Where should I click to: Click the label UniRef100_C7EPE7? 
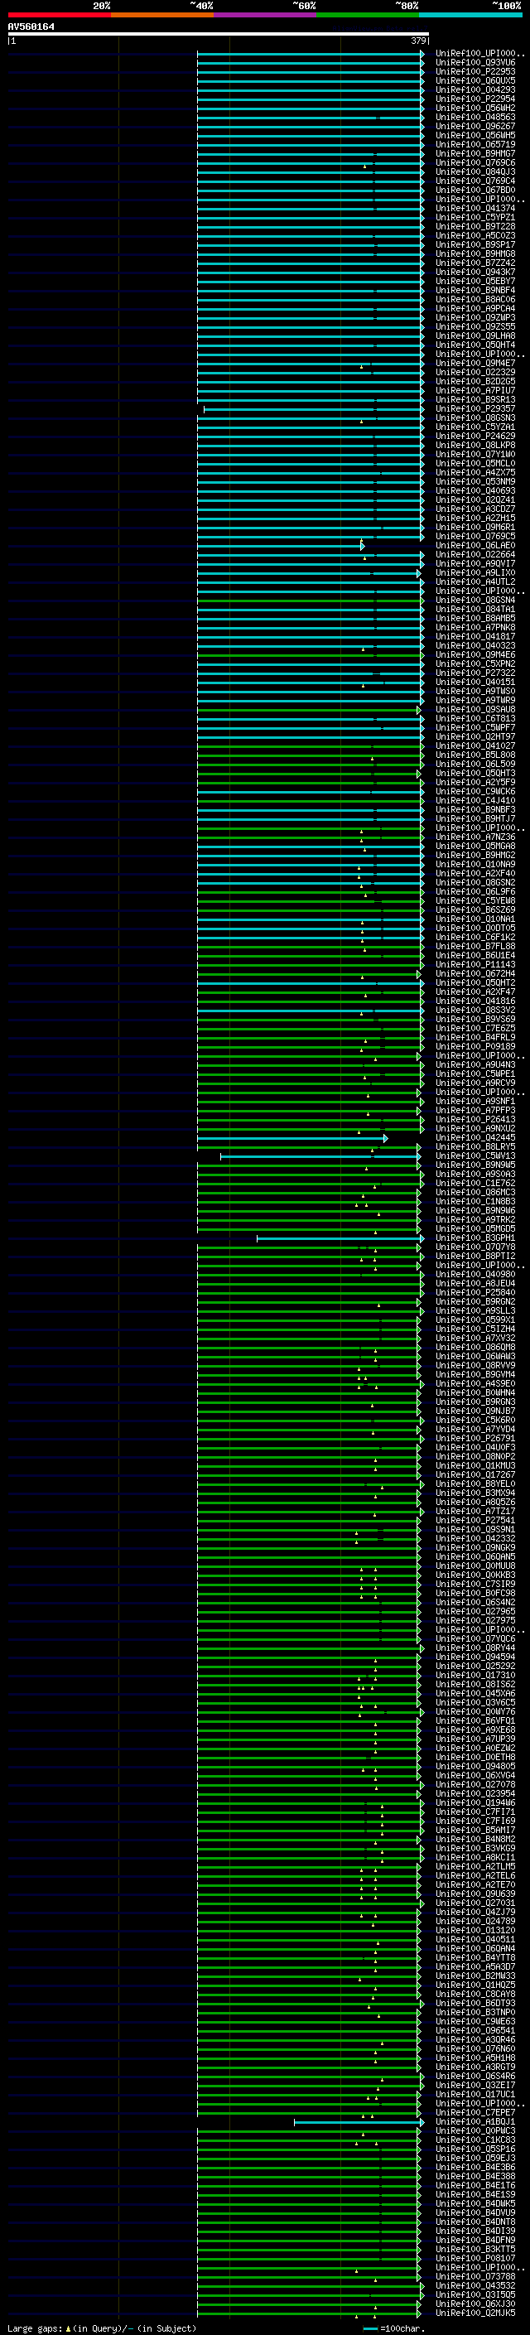tap(475, 2112)
